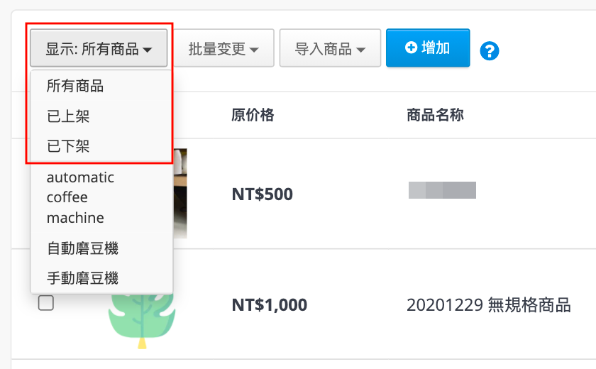This screenshot has width=596, height=369.
Task: Tick the checkbox for 20201229 無規格商品
Action: [46, 303]
